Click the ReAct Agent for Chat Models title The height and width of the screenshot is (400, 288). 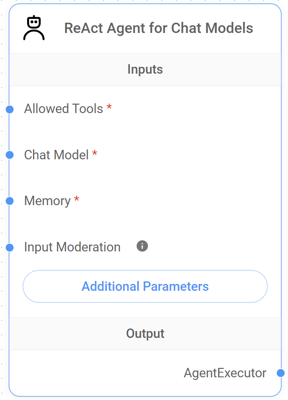(x=159, y=28)
